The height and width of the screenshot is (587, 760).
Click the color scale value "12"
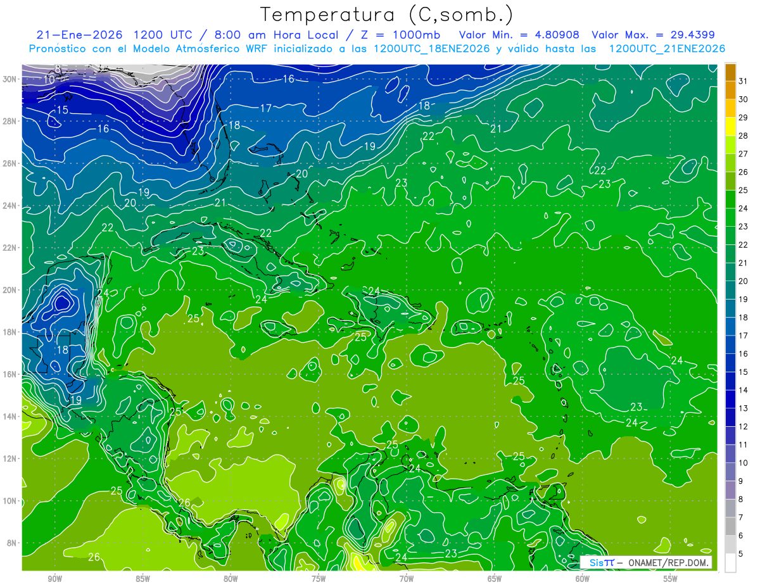click(744, 426)
